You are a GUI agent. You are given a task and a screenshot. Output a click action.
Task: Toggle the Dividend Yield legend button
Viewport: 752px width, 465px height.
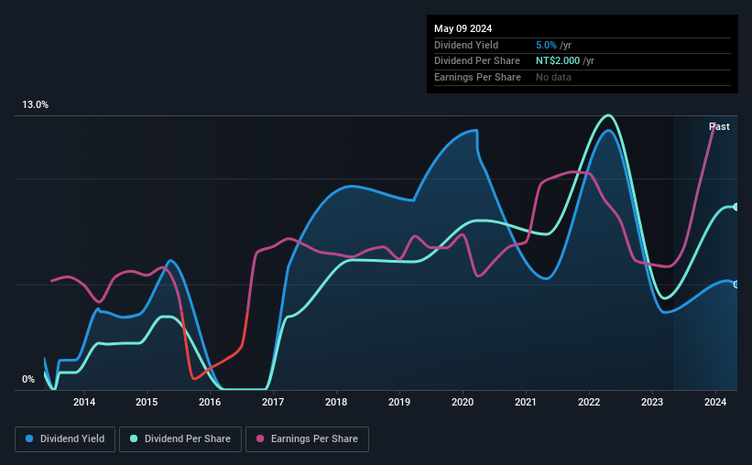pos(65,439)
